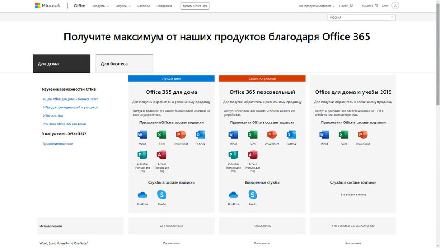
Task: Click the Excel icon in Office 365 персональный
Action: [253, 135]
